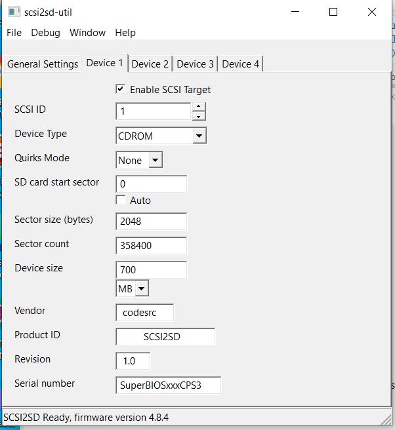Switch to the Device 2 tab

(150, 64)
